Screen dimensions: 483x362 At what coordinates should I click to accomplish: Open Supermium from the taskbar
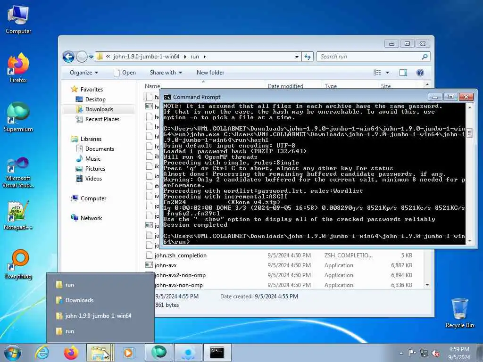[x=159, y=353]
